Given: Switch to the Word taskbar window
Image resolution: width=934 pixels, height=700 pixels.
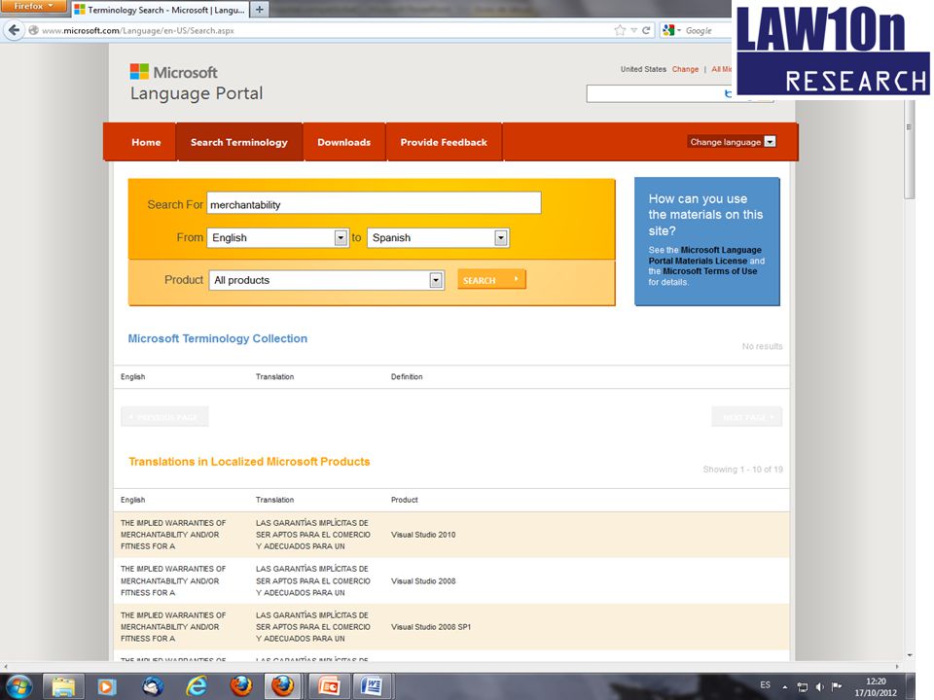Looking at the screenshot, I should (373, 686).
